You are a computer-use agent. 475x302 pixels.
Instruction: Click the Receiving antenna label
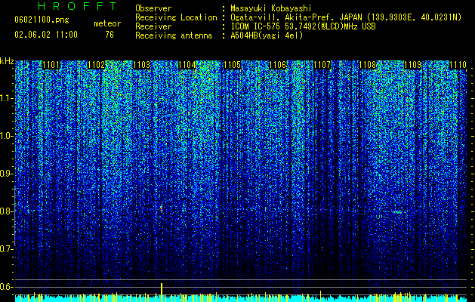[174, 35]
